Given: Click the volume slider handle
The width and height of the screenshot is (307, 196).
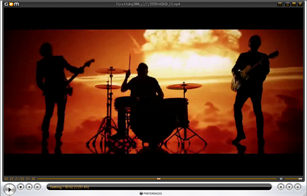Looking at the screenshot, I should click(300, 179).
